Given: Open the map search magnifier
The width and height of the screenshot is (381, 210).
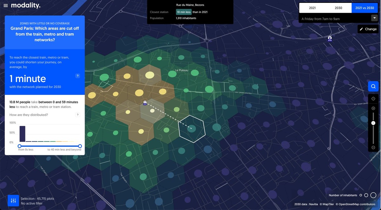Looking at the screenshot, I should pos(373,86).
